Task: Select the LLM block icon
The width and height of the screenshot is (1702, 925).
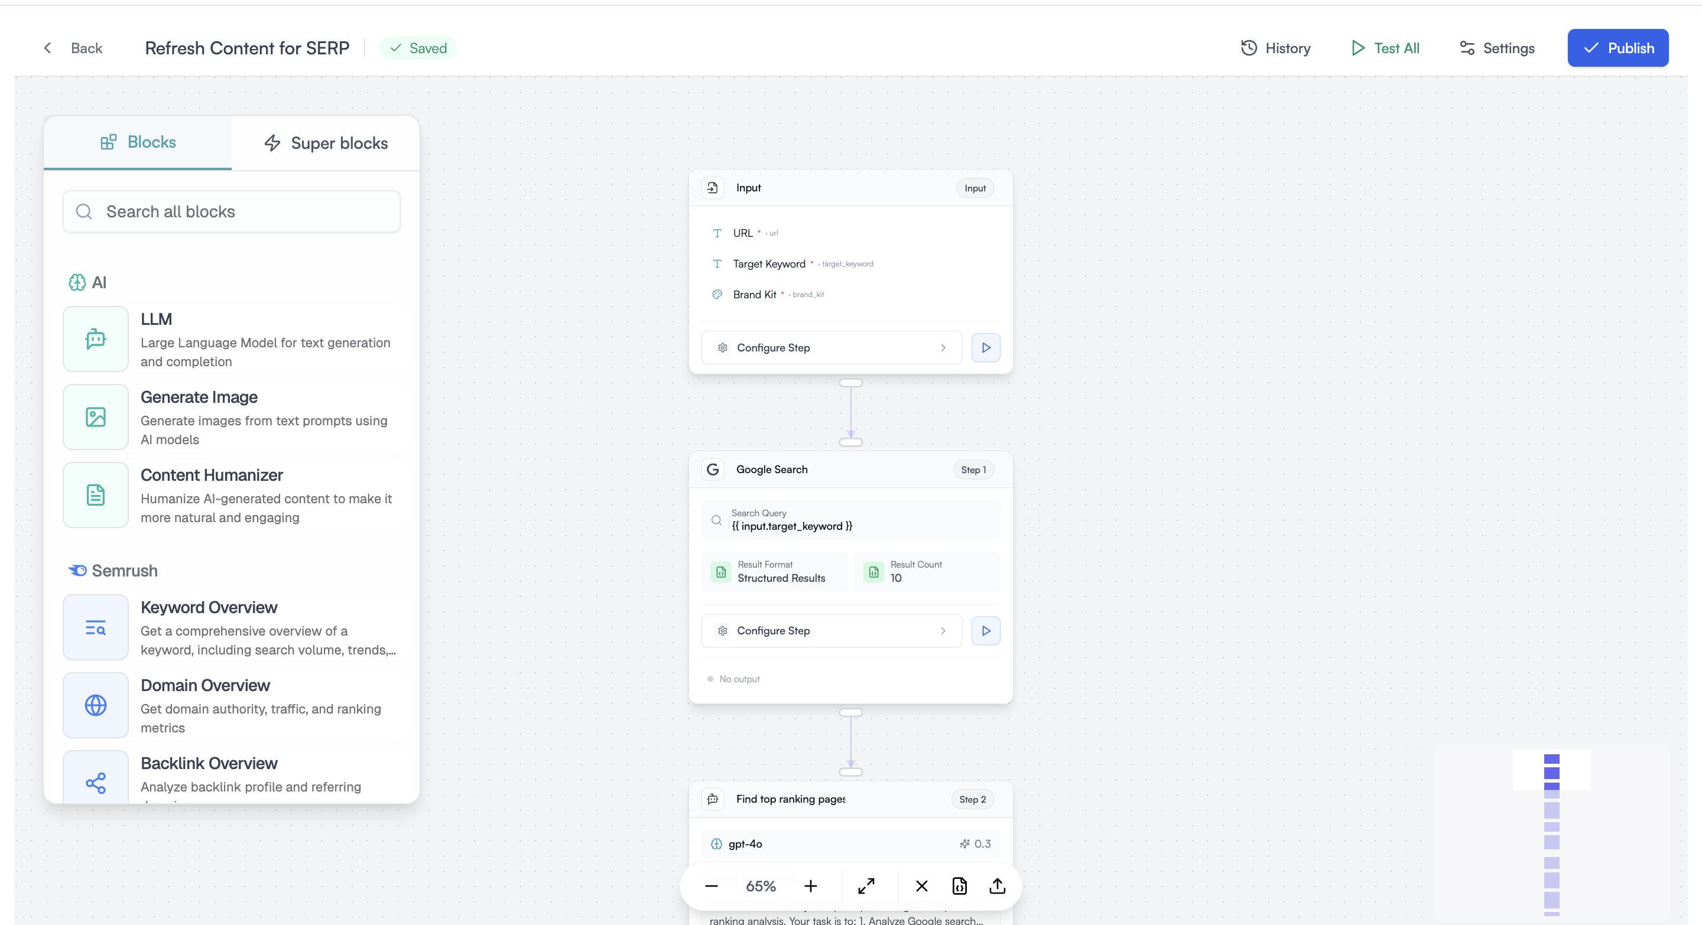Action: (95, 338)
